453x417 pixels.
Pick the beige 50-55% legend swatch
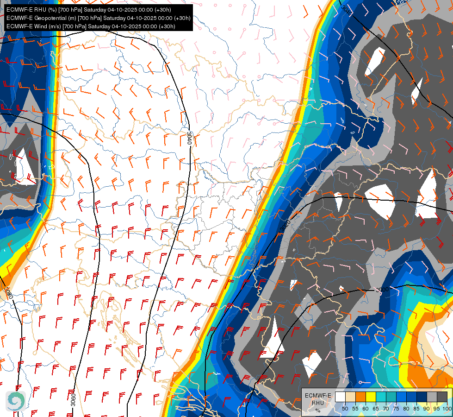pos(350,397)
